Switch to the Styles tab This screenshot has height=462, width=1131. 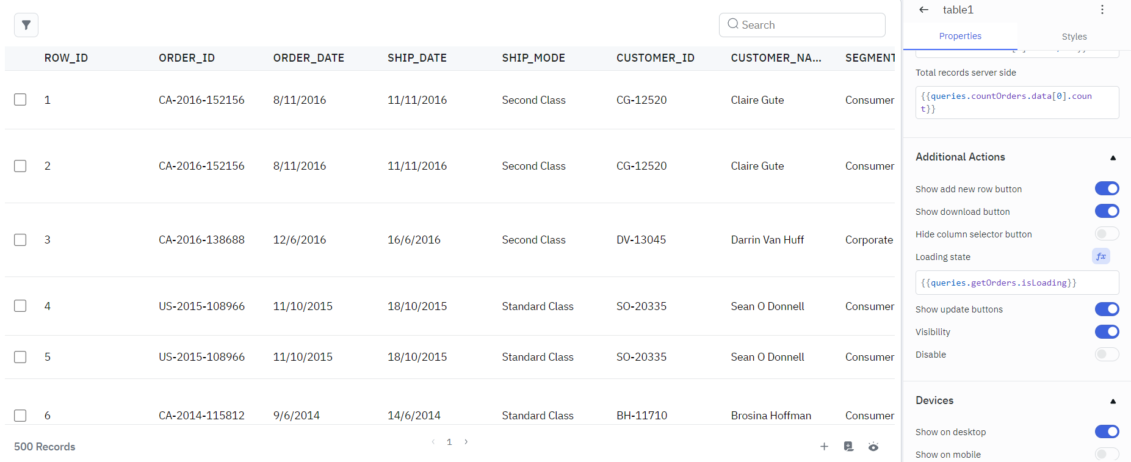pyautogui.click(x=1074, y=37)
